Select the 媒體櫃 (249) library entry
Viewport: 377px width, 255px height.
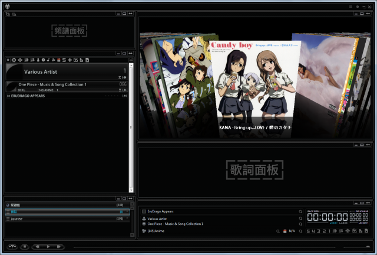pos(67,205)
